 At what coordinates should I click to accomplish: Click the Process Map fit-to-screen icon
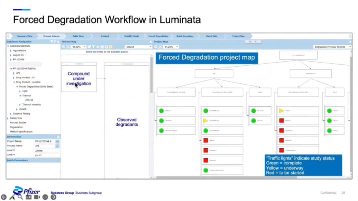(68, 47)
